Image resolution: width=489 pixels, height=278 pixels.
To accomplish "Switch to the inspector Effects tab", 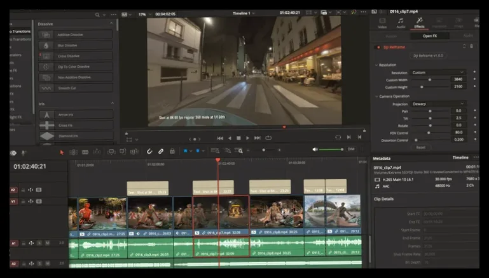I will [419, 23].
